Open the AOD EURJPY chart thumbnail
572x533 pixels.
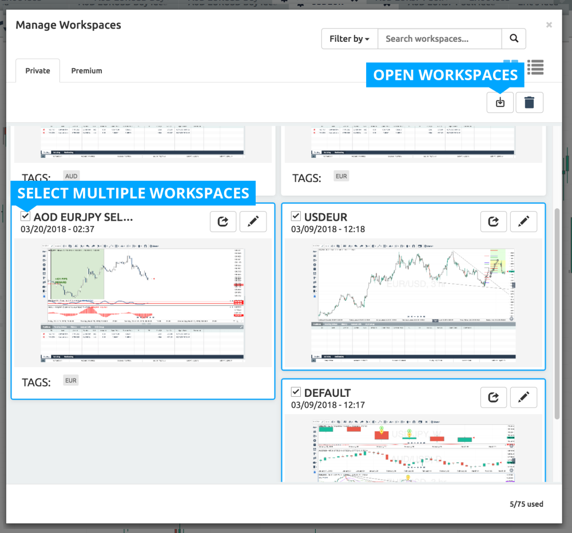tap(142, 303)
